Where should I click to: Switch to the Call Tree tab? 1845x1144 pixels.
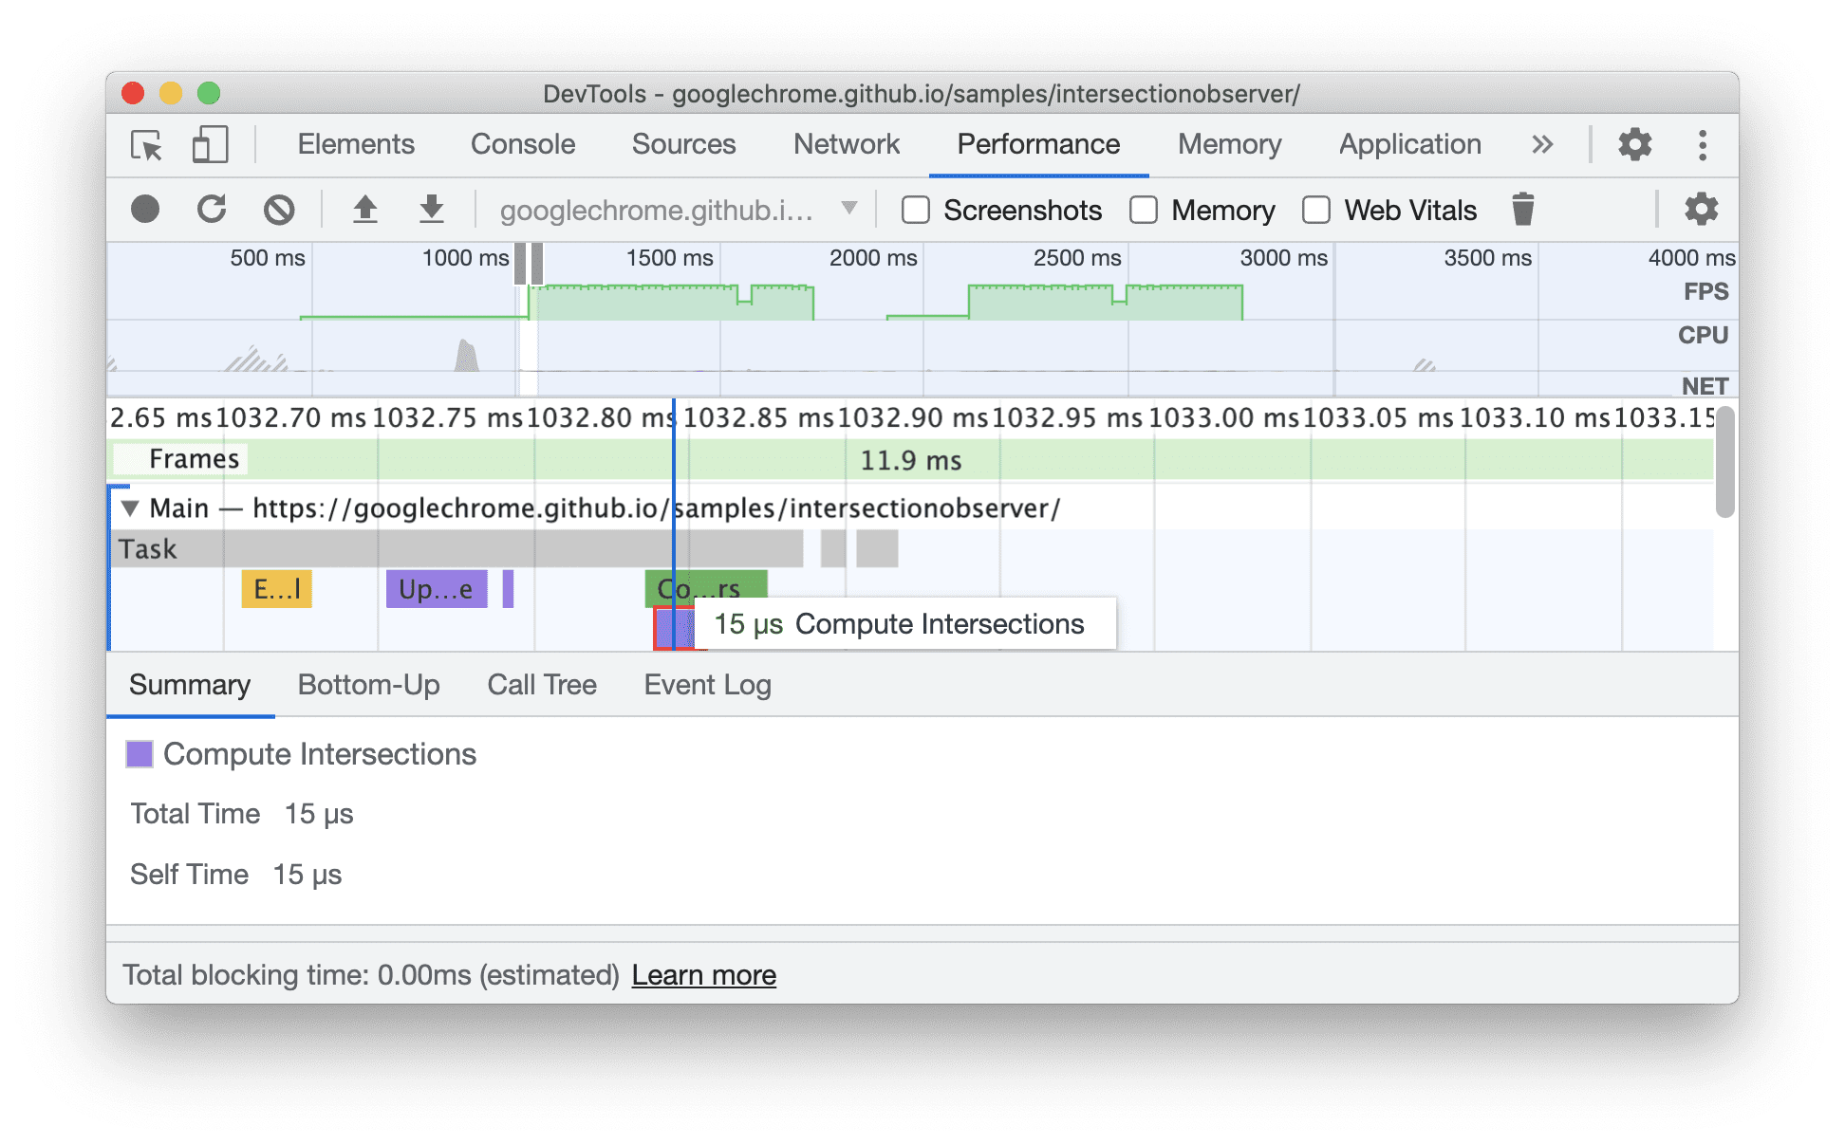541,683
